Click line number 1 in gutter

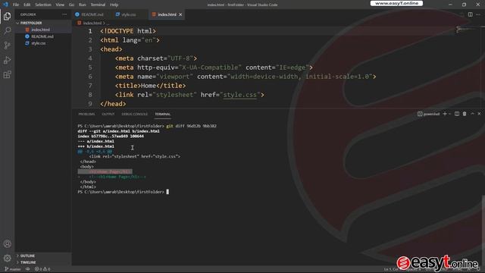click(90, 31)
